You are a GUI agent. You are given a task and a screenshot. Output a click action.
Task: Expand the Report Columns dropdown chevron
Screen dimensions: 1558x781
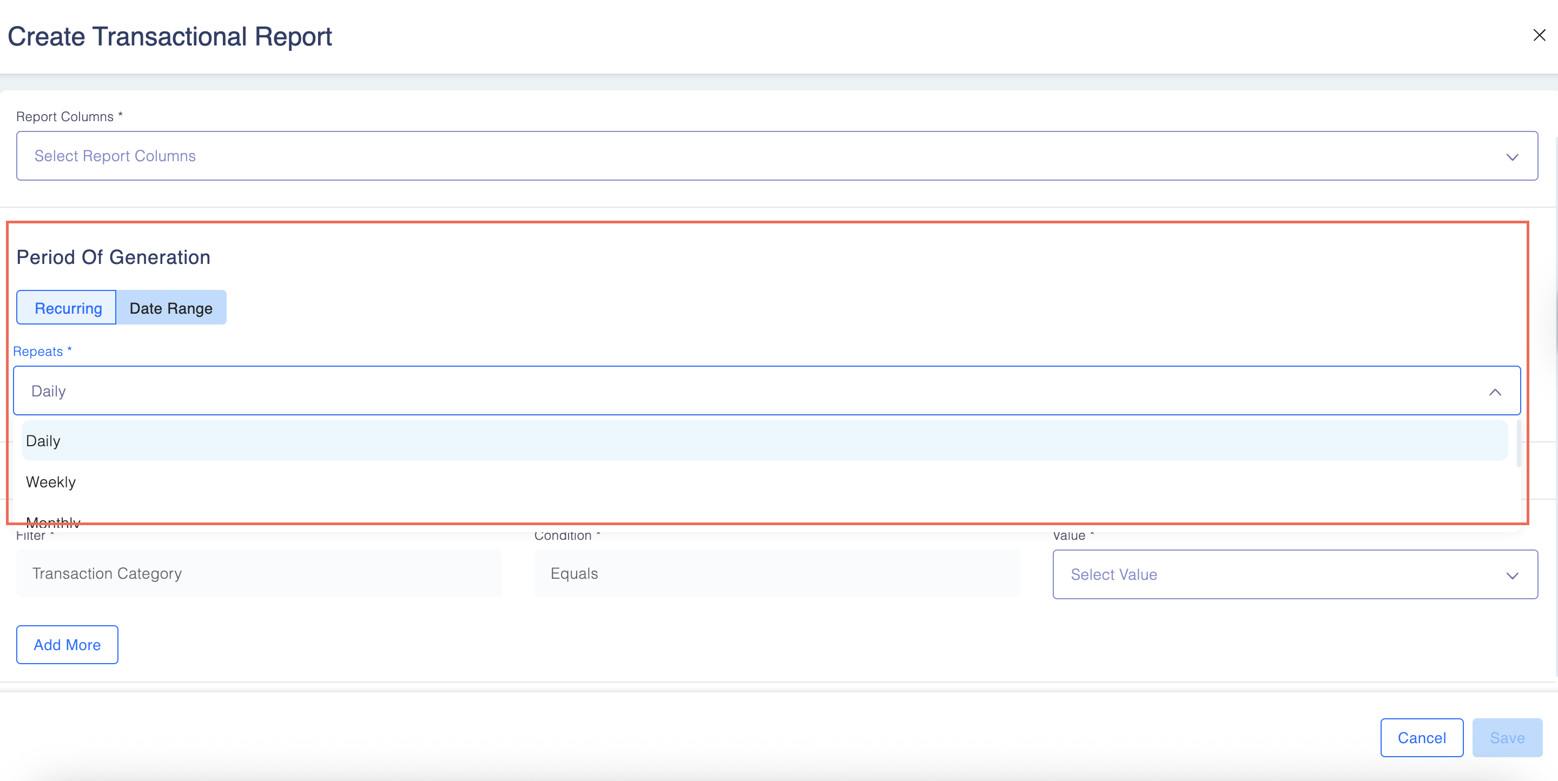pos(1512,157)
